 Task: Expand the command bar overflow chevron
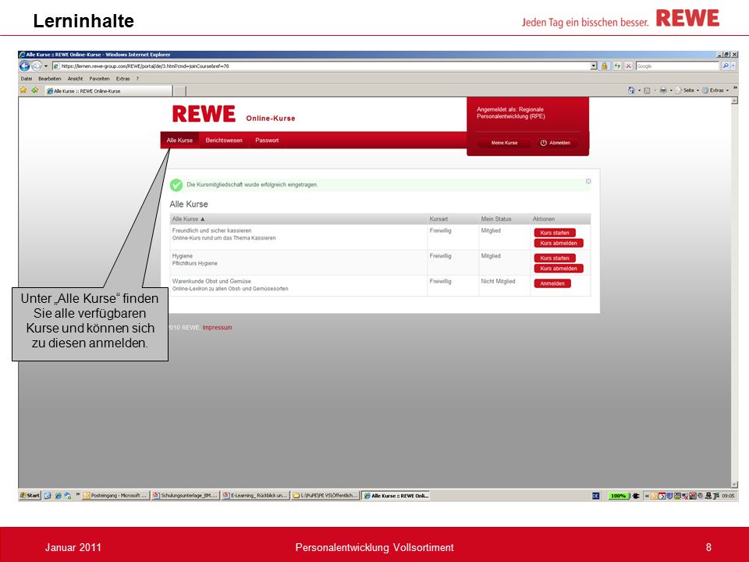click(x=735, y=88)
